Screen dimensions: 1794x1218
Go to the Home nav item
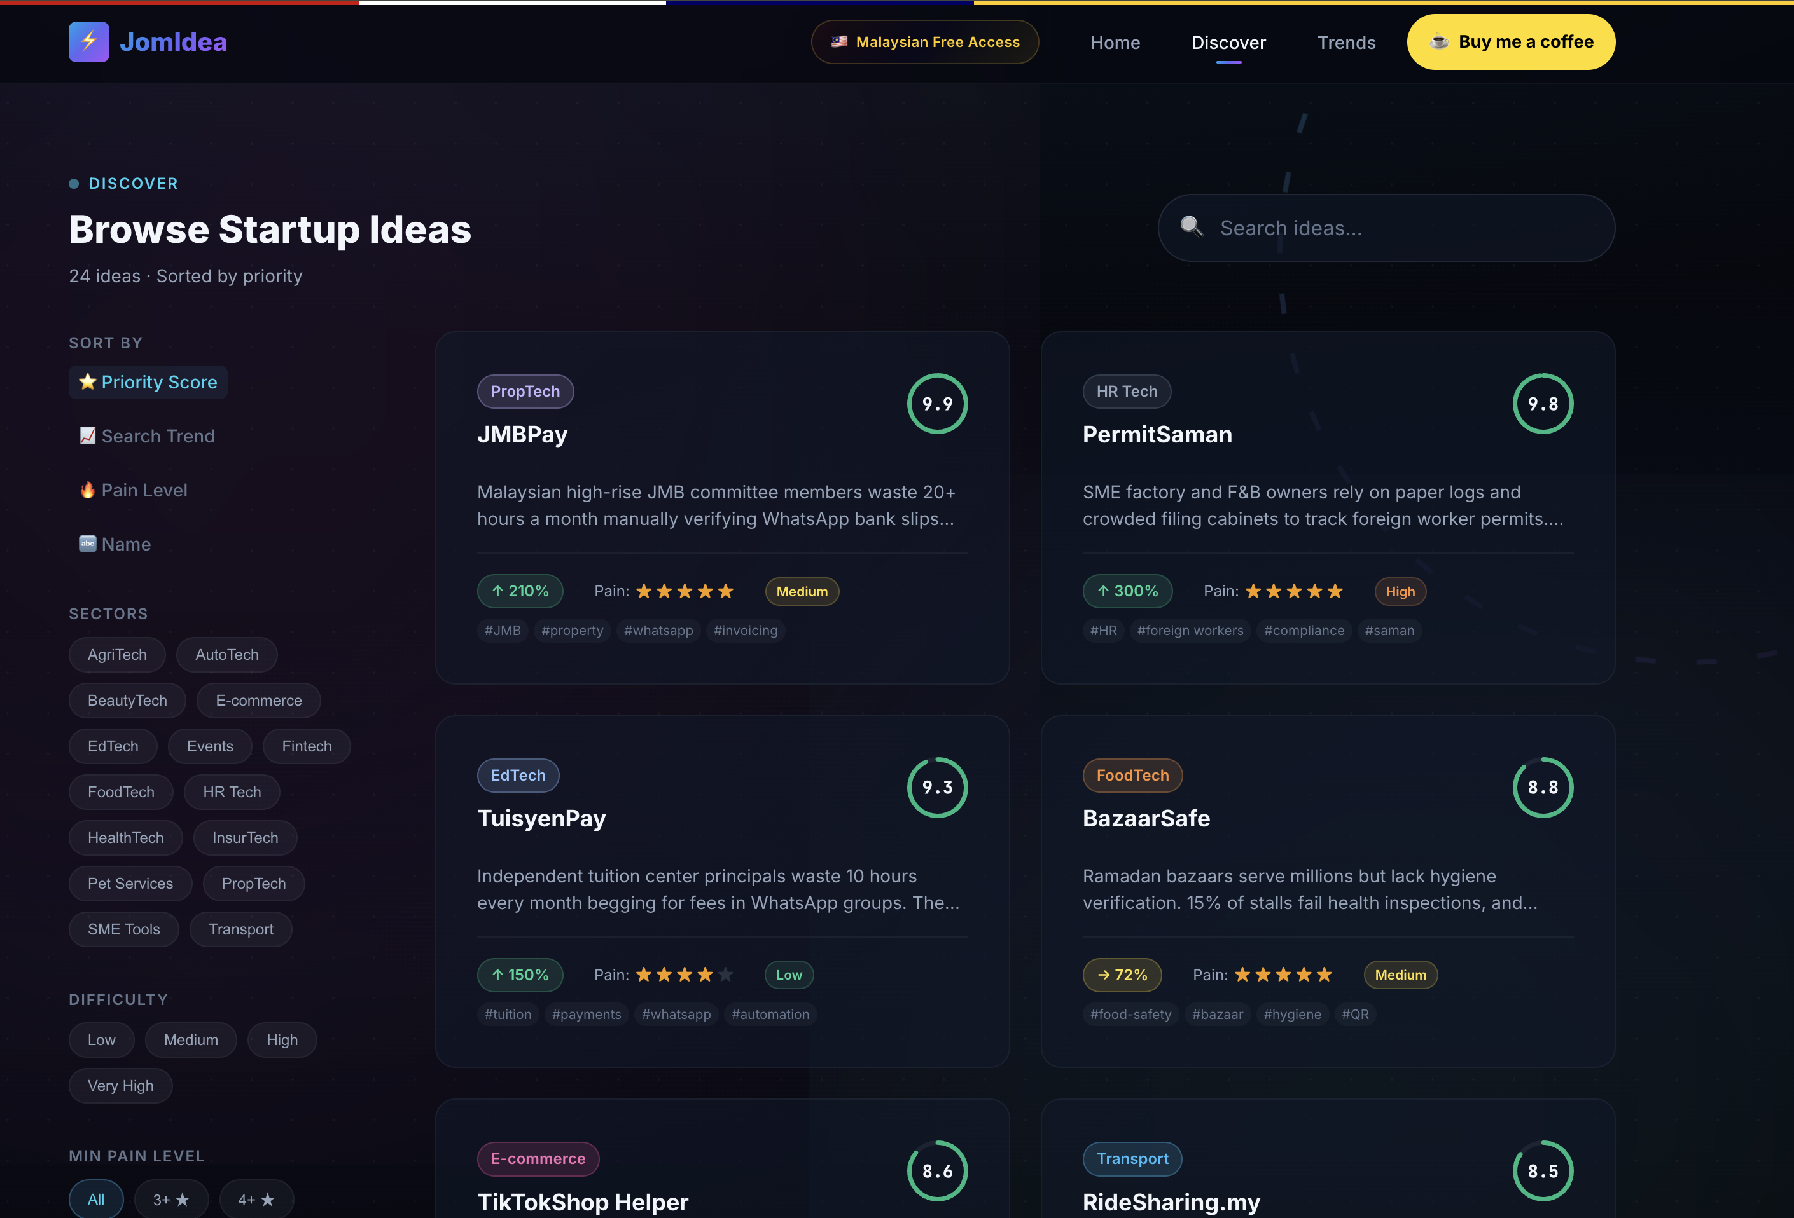(1115, 43)
